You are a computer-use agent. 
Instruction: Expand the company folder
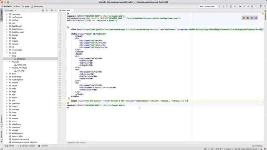[x=7, y=14]
